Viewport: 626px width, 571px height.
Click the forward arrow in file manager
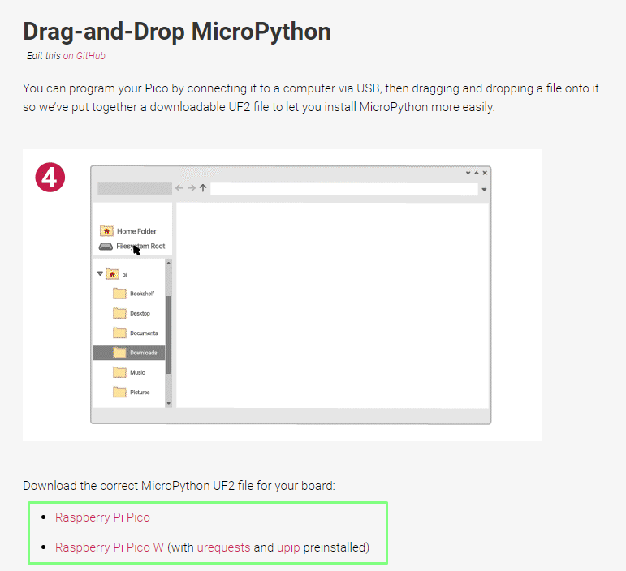192,188
